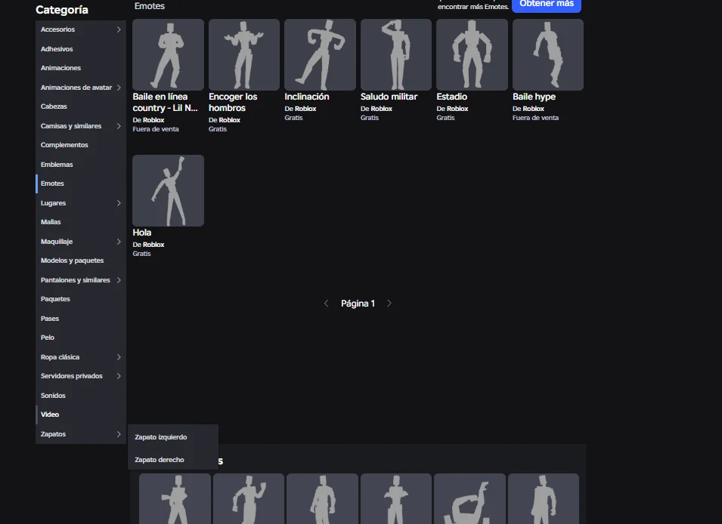The height and width of the screenshot is (524, 722).
Task: Open the Modelos y paquetes category
Action: tap(72, 260)
